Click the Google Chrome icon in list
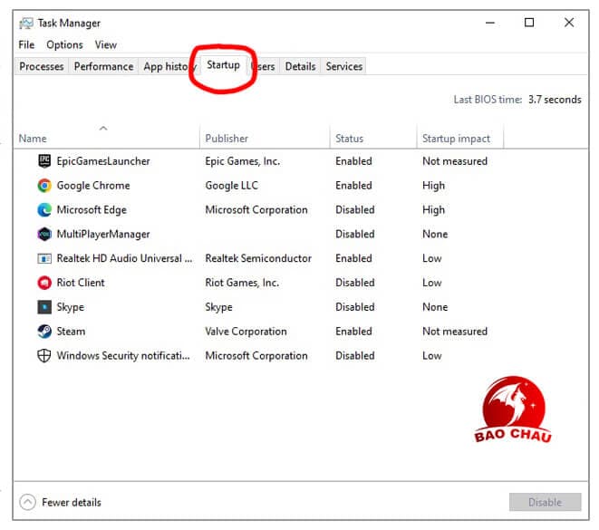Viewport: 599px width, 530px height. click(x=44, y=186)
